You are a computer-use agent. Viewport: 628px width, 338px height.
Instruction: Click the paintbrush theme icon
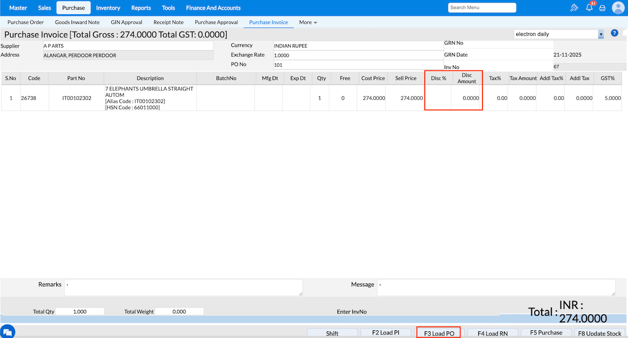[x=574, y=8]
